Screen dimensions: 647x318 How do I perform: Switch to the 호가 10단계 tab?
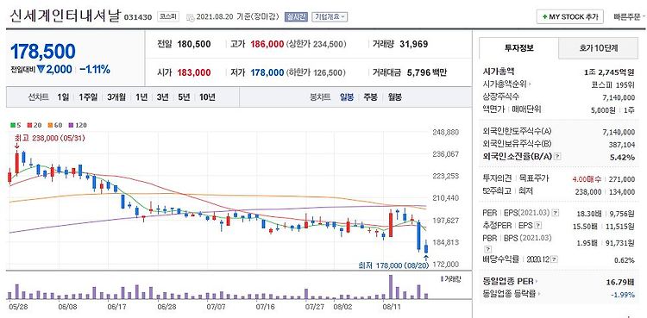(598, 48)
